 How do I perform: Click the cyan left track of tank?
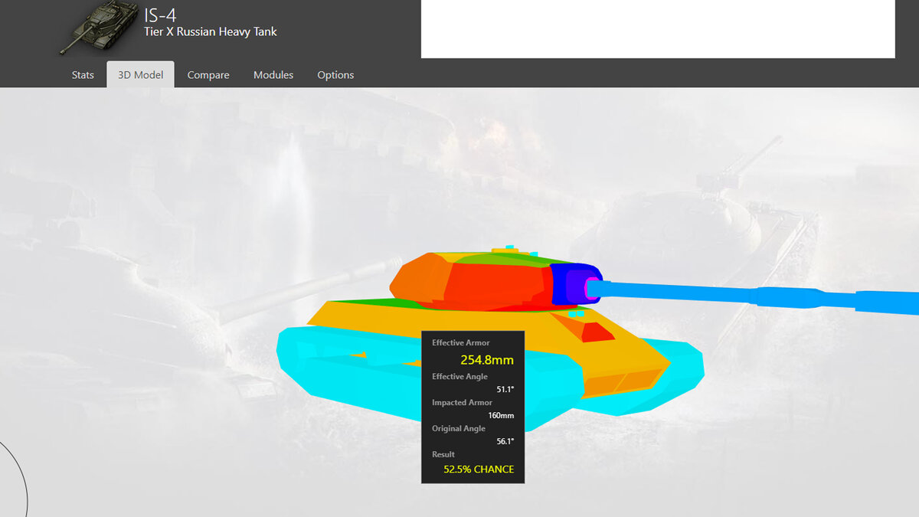point(360,375)
